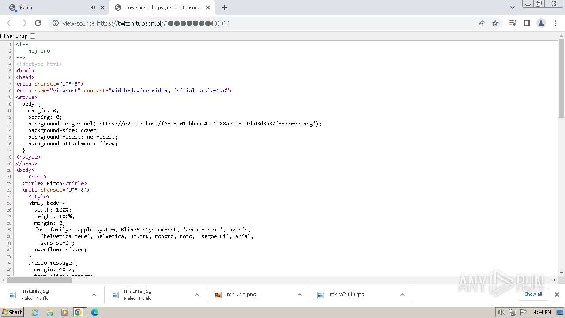Click the <title>Twitch</title> line
Image resolution: width=565 pixels, height=318 pixels.
click(54, 183)
